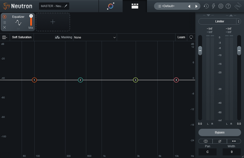Expand the Masking source dropdown
Image resolution: width=244 pixels, height=158 pixels.
coord(95,37)
